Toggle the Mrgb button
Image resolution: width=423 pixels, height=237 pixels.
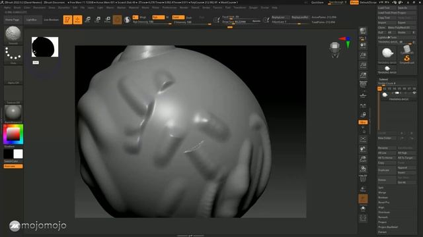(x=143, y=17)
